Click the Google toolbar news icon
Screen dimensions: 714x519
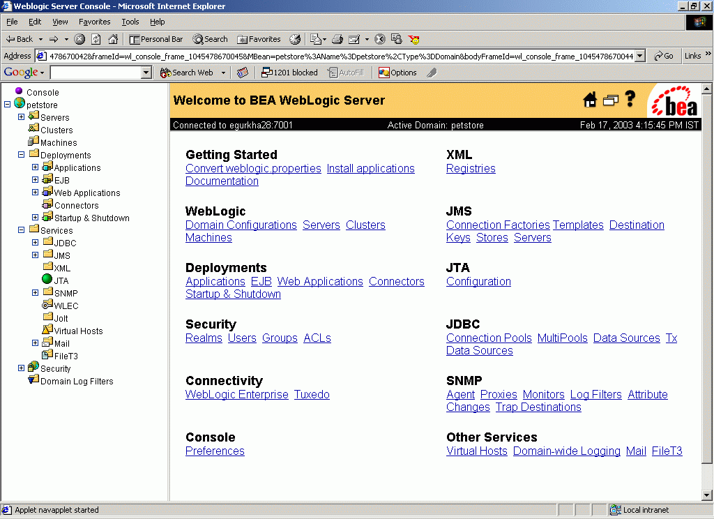243,73
